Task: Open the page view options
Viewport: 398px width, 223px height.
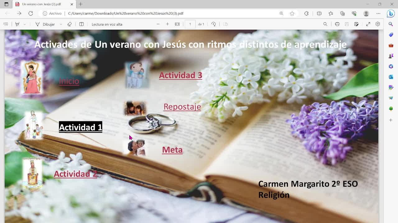Action: pyautogui.click(x=81, y=24)
